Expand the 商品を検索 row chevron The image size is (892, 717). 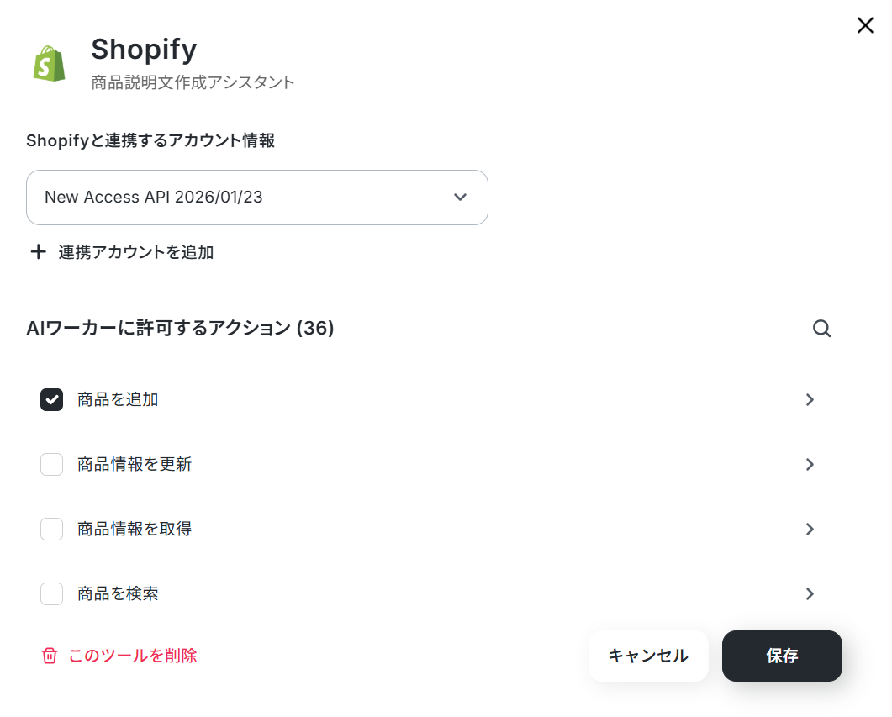click(810, 594)
